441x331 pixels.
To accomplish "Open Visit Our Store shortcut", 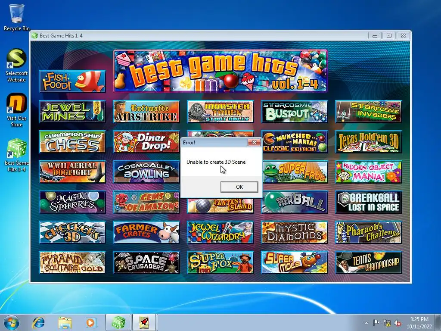I will point(17,110).
